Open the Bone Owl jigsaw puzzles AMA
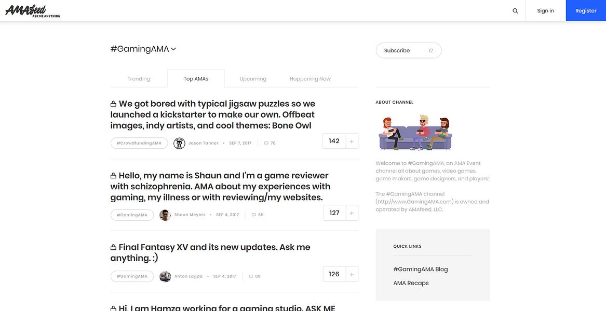 pyautogui.click(x=212, y=115)
